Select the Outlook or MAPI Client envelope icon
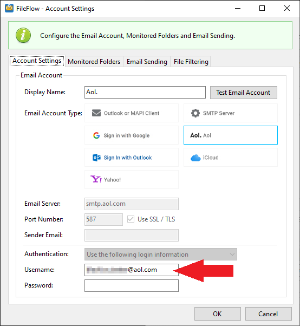Screen dimensions: 300x326 point(96,113)
